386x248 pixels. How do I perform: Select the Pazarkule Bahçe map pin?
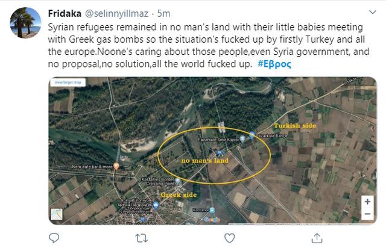pos(252,135)
